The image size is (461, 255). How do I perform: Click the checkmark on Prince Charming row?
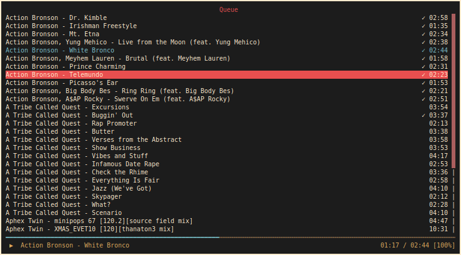click(x=424, y=67)
